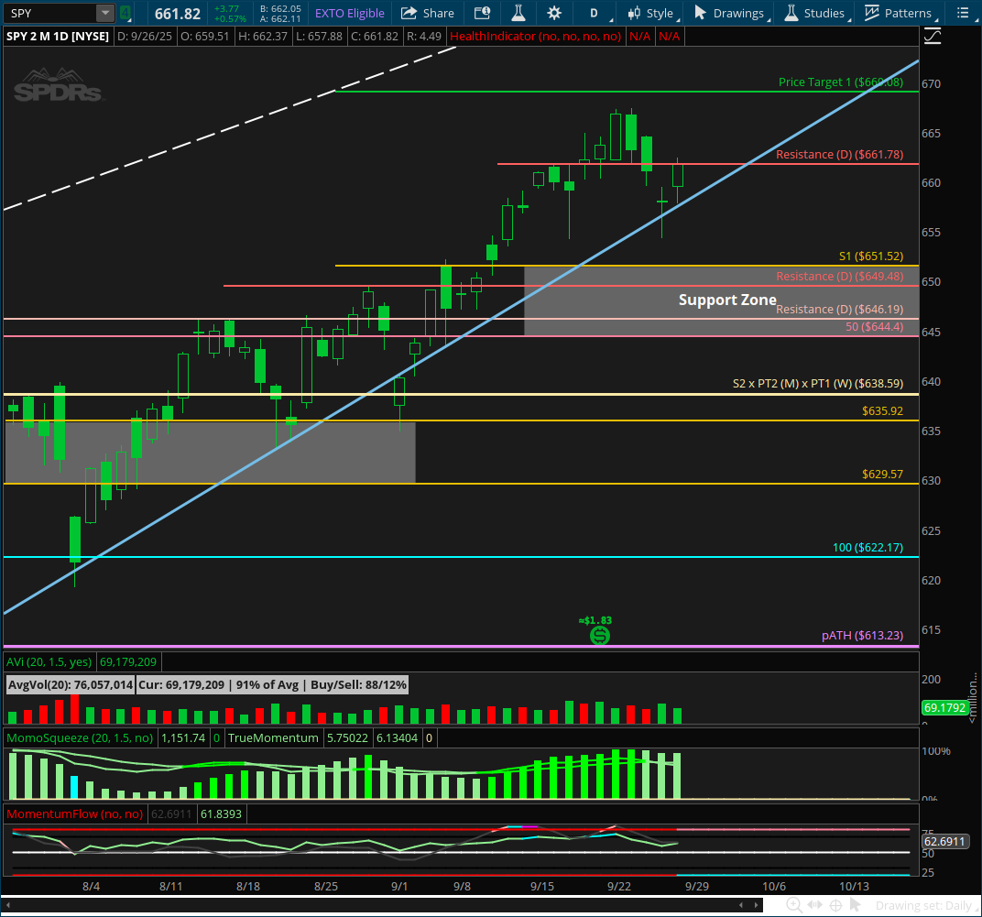Open the SPY symbol dropdown arrow
The image size is (982, 917).
[x=105, y=13]
